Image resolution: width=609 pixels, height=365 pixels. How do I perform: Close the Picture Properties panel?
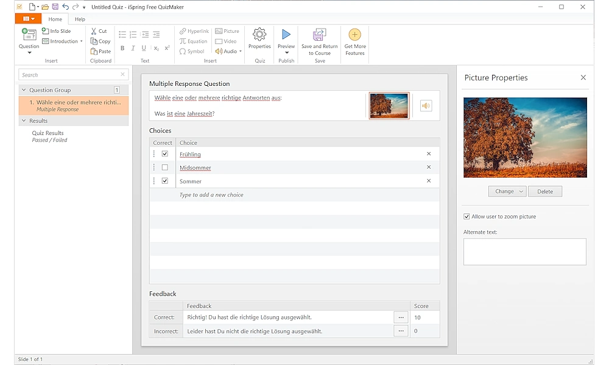click(583, 78)
